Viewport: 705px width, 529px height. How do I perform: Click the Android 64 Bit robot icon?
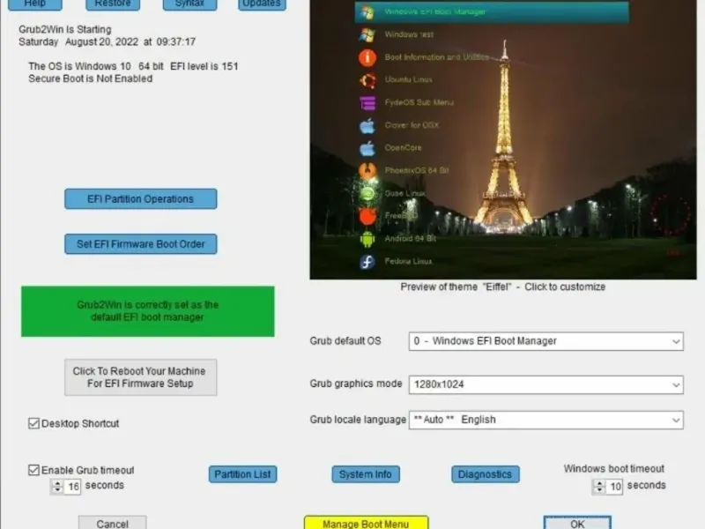pyautogui.click(x=367, y=239)
